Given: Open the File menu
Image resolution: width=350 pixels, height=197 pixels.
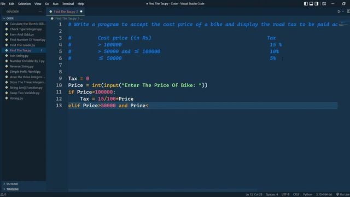Looking at the screenshot, I should 3,4.
